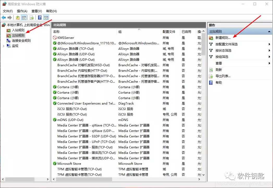273x188 pixels.
Task: Click the 出站规则 tree icon
Action: tap(9, 35)
